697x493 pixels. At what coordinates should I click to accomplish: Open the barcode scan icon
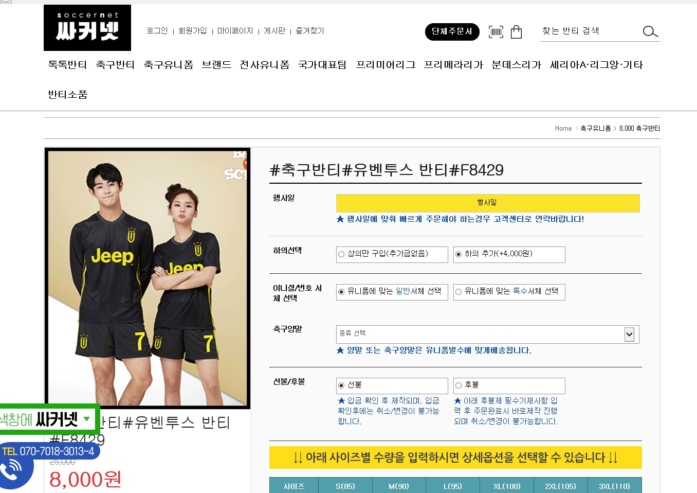[x=496, y=32]
